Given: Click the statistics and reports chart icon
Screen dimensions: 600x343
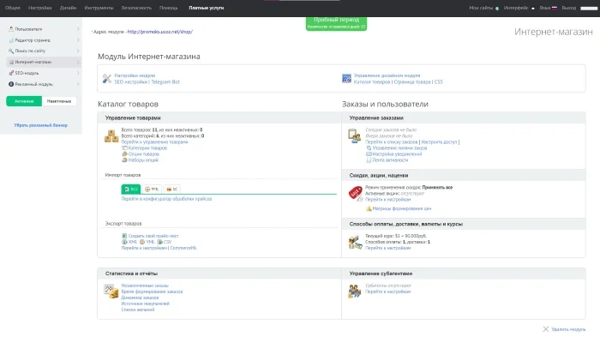Looking at the screenshot, I should 111,292.
